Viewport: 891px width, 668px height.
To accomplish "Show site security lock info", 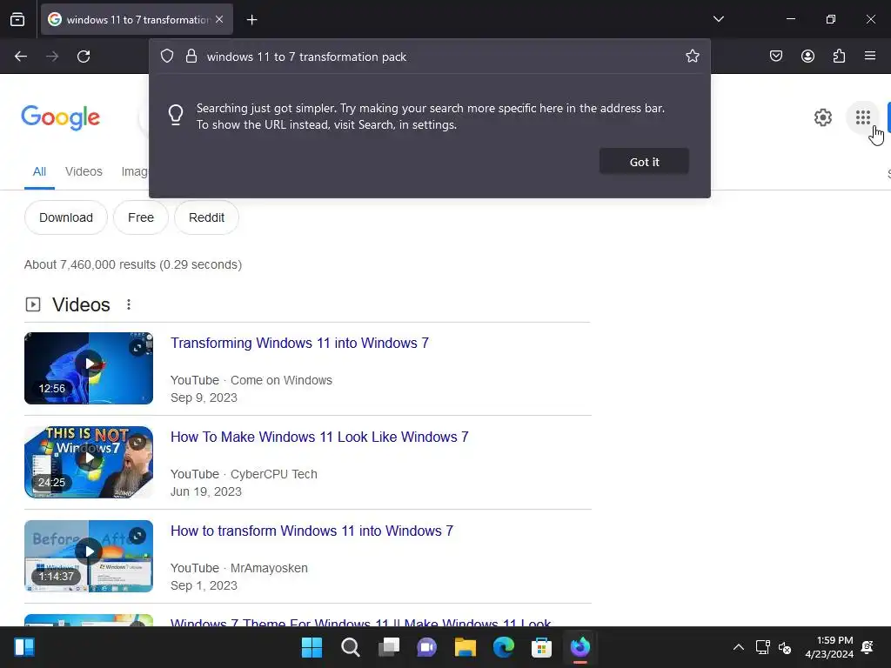I will (191, 57).
